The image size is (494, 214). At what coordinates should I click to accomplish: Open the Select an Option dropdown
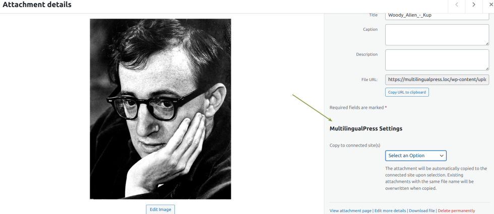coord(415,156)
